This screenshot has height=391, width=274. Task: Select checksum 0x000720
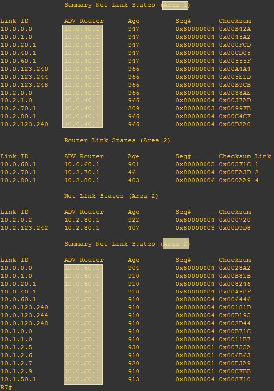(x=235, y=220)
